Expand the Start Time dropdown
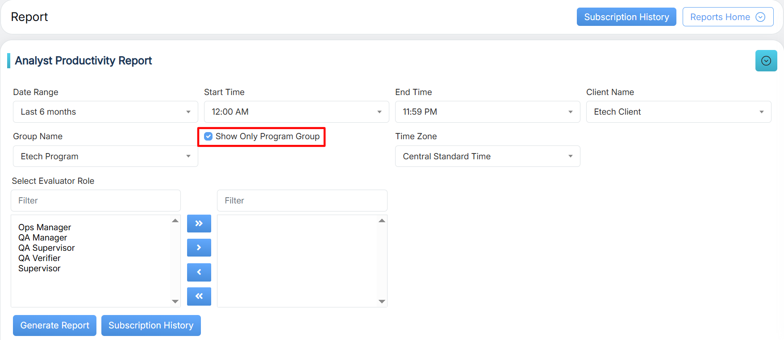 (x=296, y=112)
